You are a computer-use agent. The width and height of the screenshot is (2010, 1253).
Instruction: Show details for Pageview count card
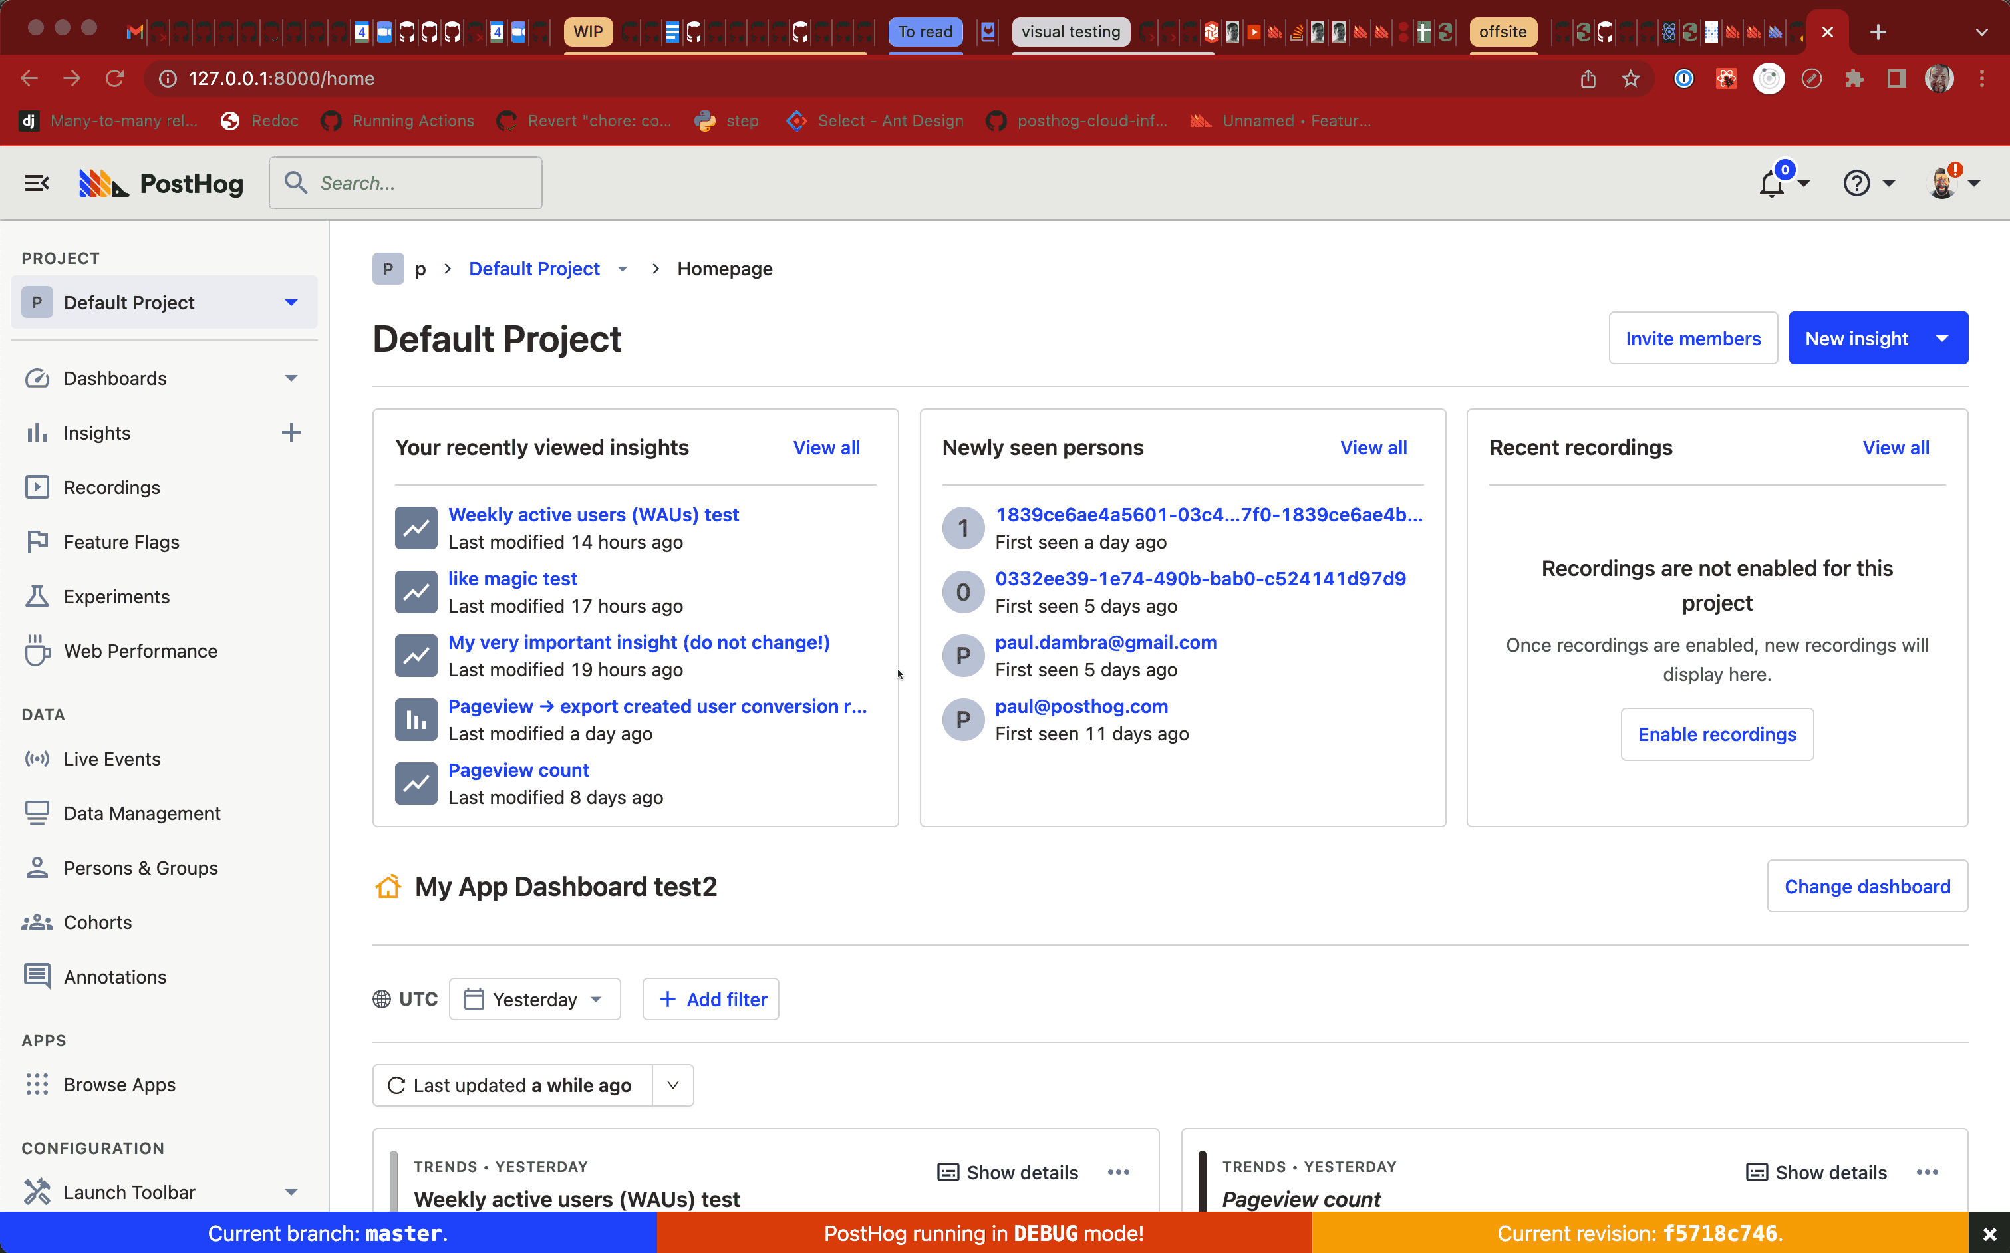point(1816,1172)
